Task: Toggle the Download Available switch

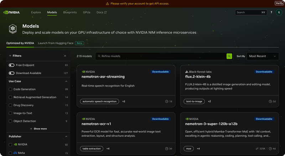Action: (11, 73)
